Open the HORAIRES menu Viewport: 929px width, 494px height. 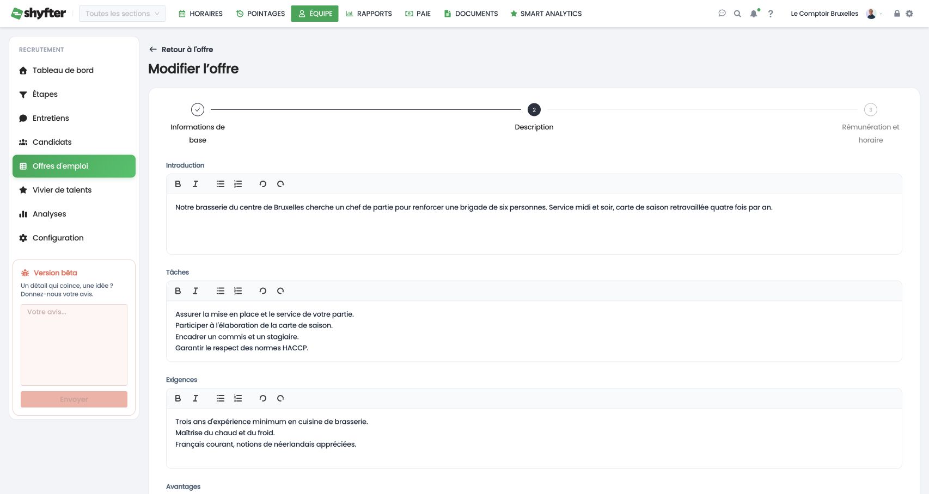(x=201, y=14)
